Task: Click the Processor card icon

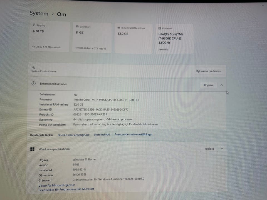Action: [x=160, y=28]
